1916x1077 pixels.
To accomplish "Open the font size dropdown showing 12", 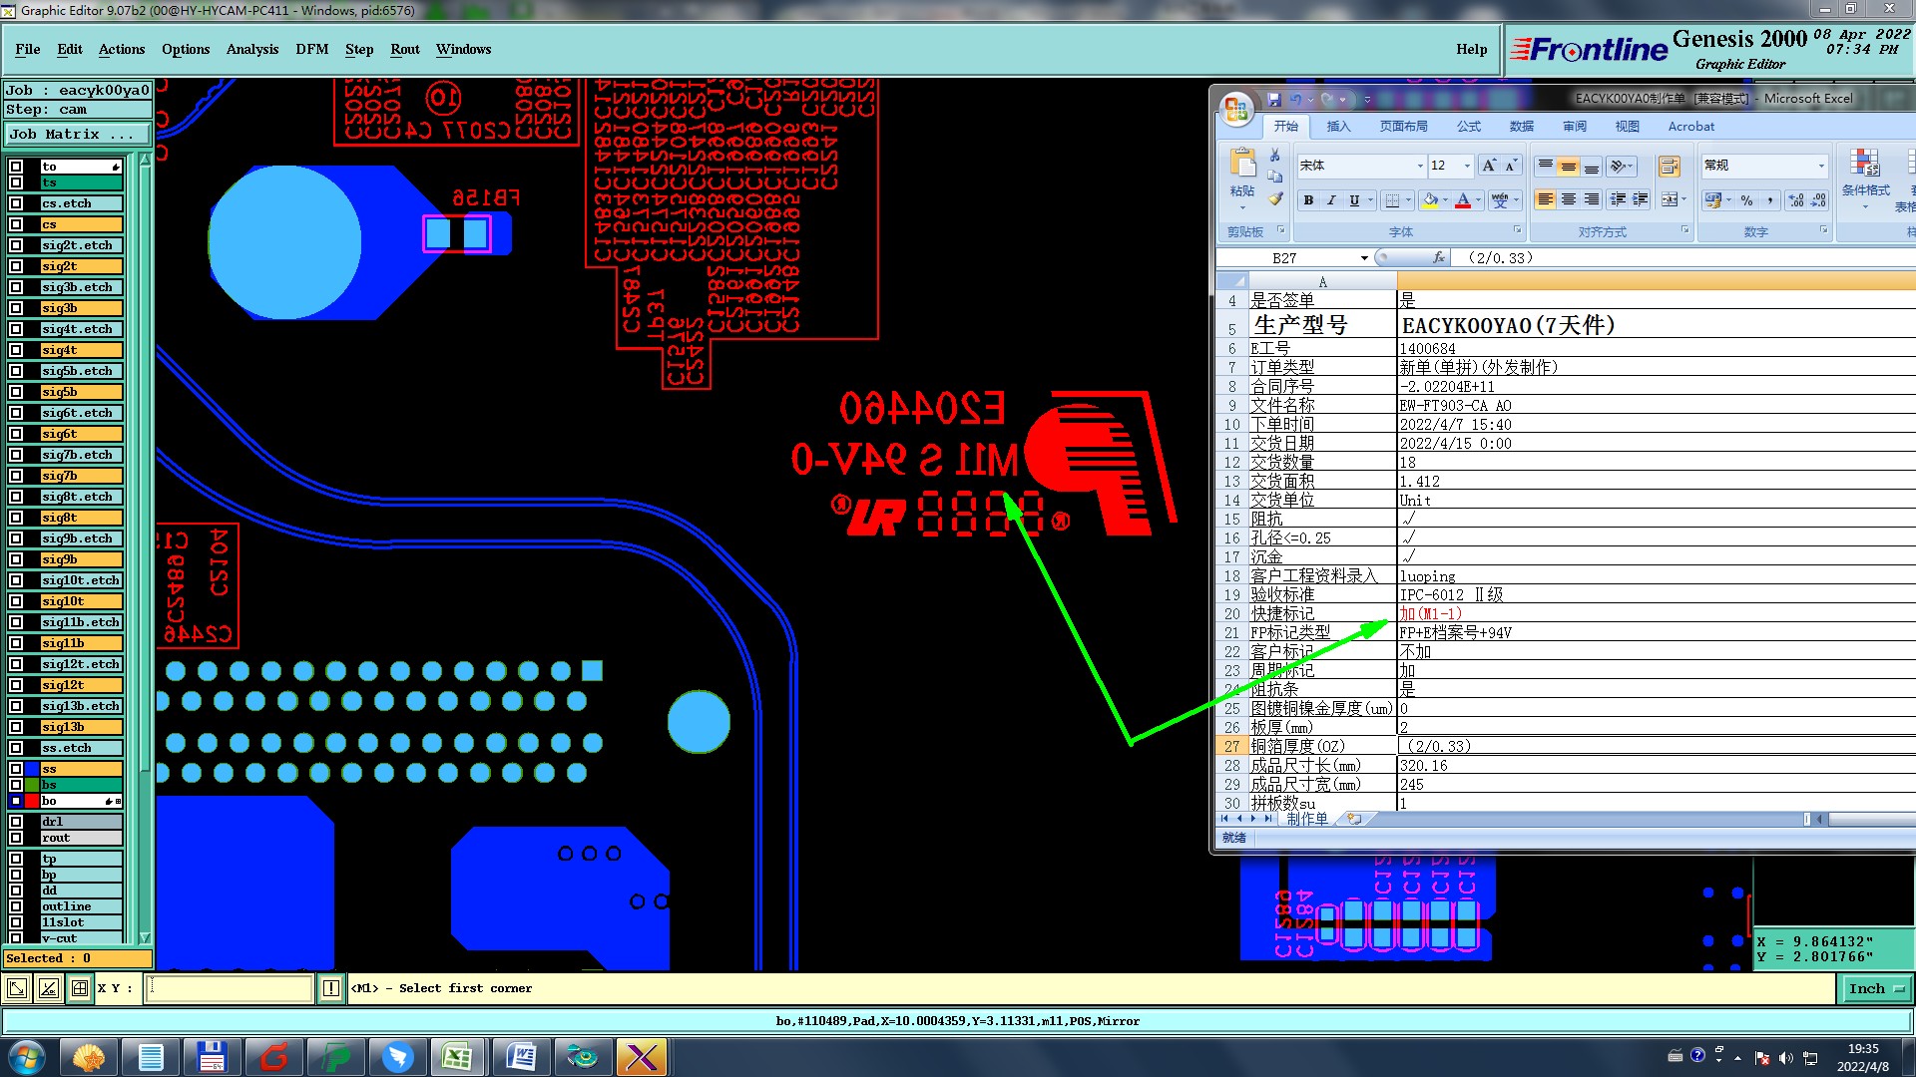I will point(1467,166).
